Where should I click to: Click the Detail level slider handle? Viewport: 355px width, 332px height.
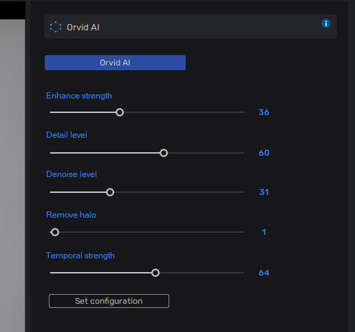pyautogui.click(x=164, y=153)
